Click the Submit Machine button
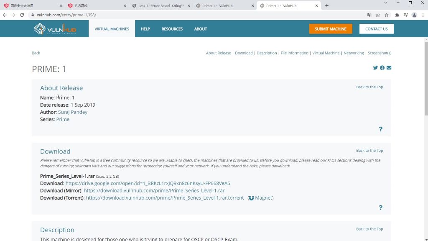428x241 pixels. click(331, 29)
